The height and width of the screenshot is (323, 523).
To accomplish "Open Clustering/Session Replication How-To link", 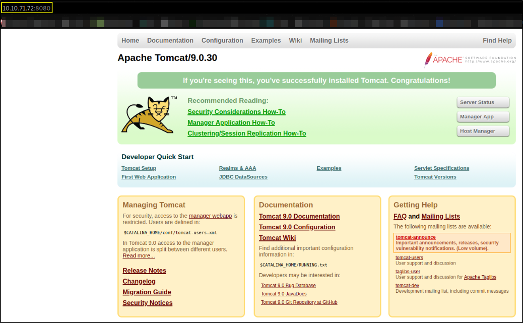I will (247, 133).
